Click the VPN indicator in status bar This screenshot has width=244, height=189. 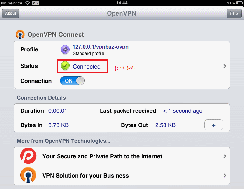[36, 3]
